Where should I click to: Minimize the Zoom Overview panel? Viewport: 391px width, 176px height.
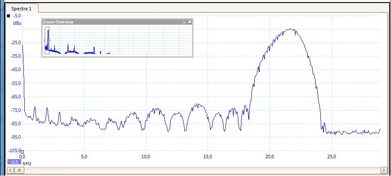click(x=184, y=22)
